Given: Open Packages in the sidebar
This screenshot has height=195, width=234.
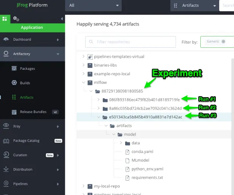Looking at the screenshot, I should [x=27, y=69].
